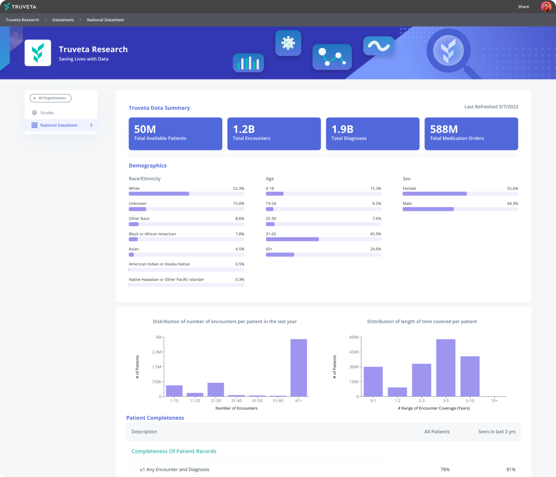Click the virus icon in banner
Screen dimensions: 556x477
click(288, 43)
